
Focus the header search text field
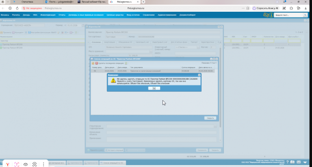pos(288,15)
